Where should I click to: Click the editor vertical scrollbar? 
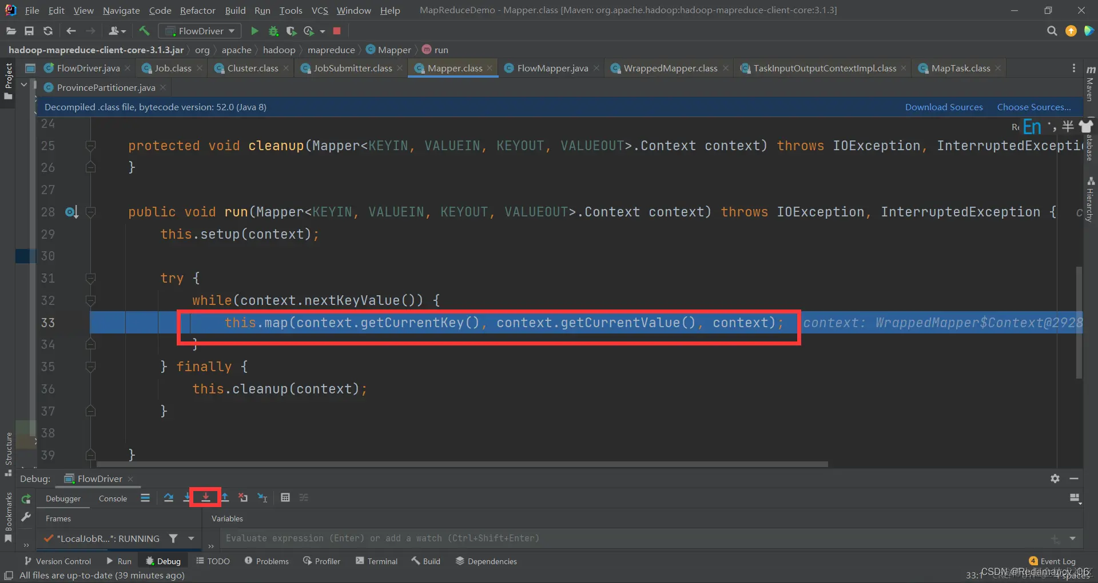point(1079,323)
